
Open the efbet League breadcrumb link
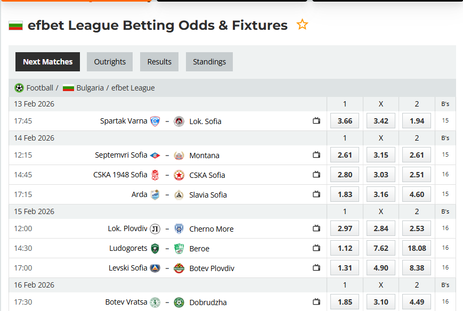coord(133,88)
